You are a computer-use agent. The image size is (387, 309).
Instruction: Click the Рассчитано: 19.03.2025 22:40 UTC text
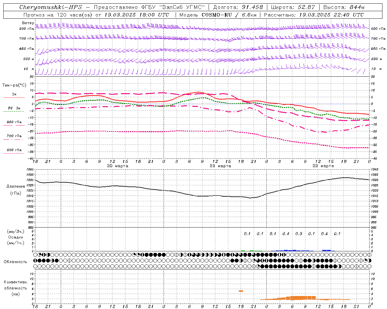tap(314, 15)
